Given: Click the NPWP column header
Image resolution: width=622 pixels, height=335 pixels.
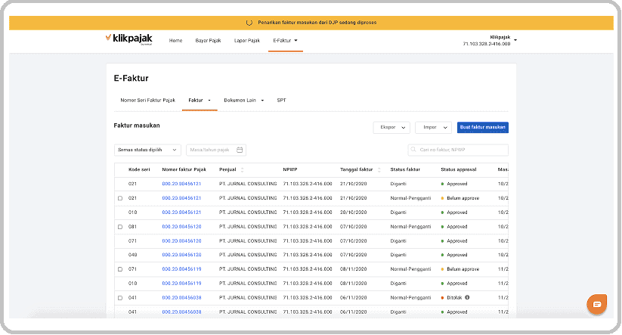Looking at the screenshot, I should [x=290, y=169].
